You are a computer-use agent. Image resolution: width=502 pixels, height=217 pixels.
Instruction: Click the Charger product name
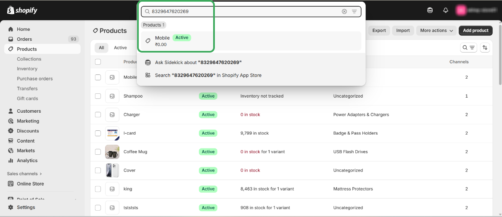coord(132,114)
